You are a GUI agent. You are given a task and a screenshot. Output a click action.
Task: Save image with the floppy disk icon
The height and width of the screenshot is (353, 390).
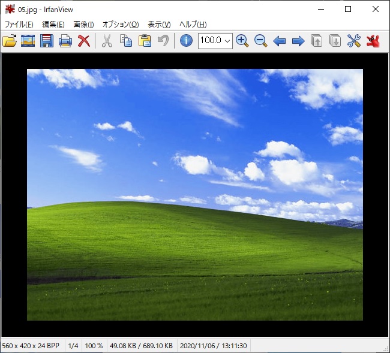point(47,41)
